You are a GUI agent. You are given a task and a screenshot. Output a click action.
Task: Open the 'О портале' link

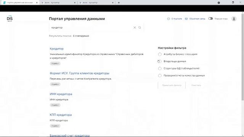[x=177, y=19]
